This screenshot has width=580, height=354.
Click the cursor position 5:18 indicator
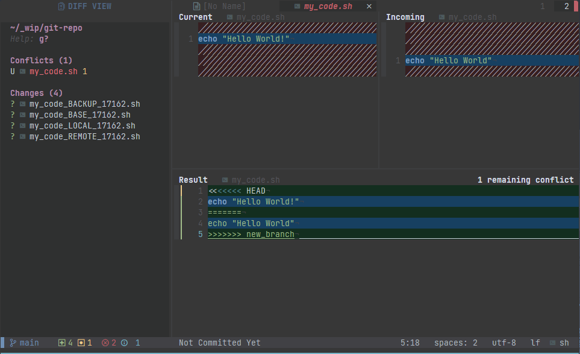click(x=410, y=343)
